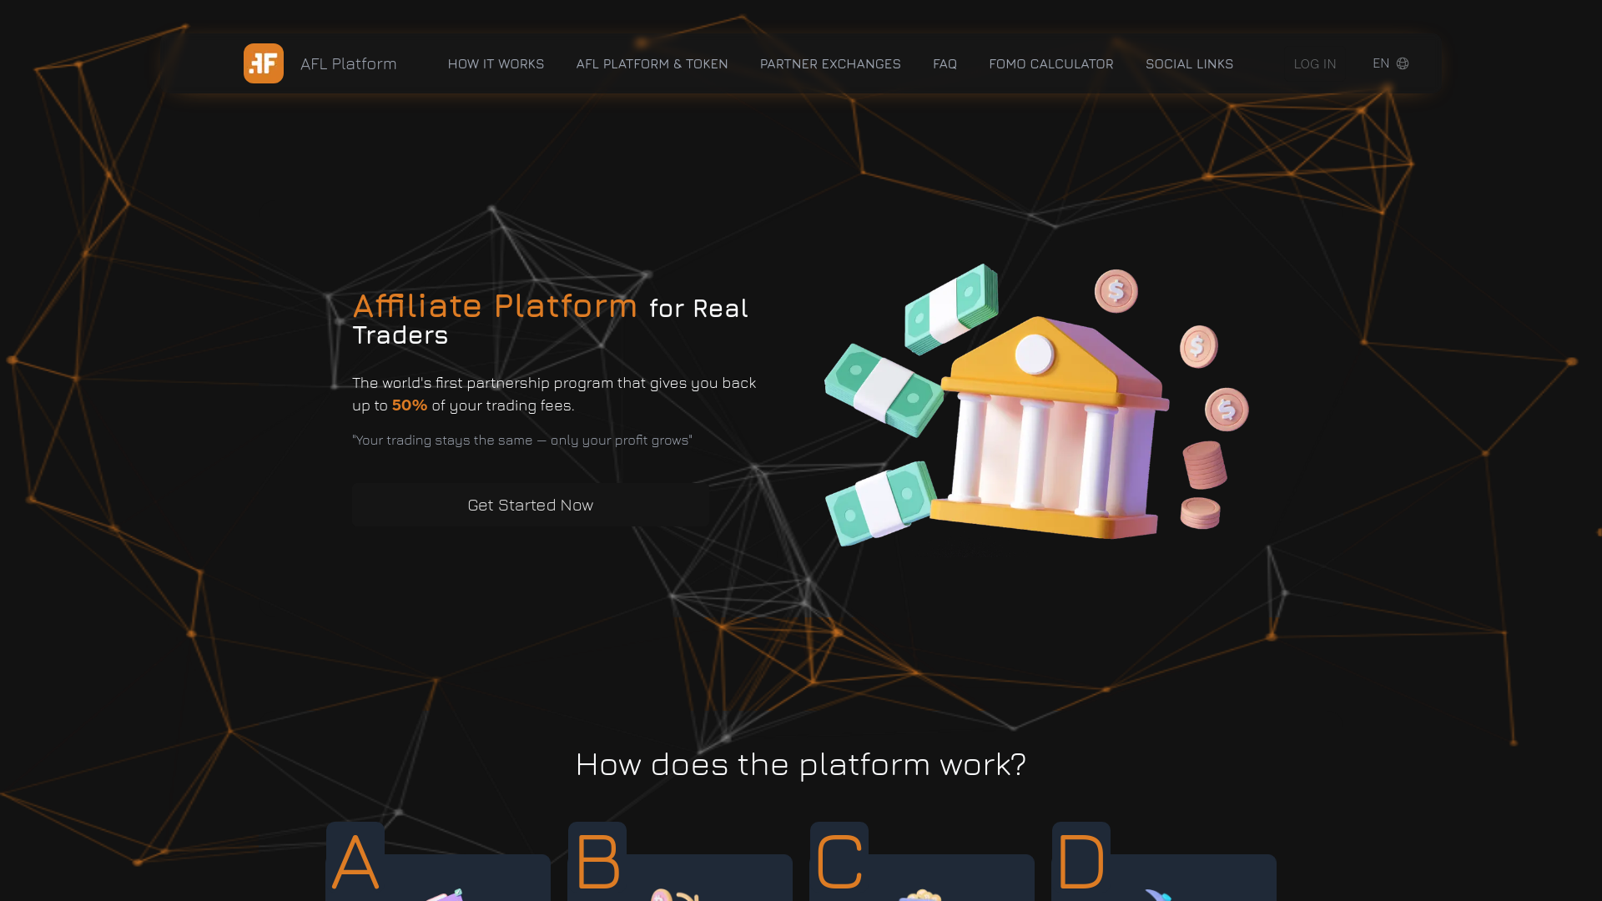Viewport: 1602px width, 901px height.
Task: Select the step C card
Action: tap(922, 862)
